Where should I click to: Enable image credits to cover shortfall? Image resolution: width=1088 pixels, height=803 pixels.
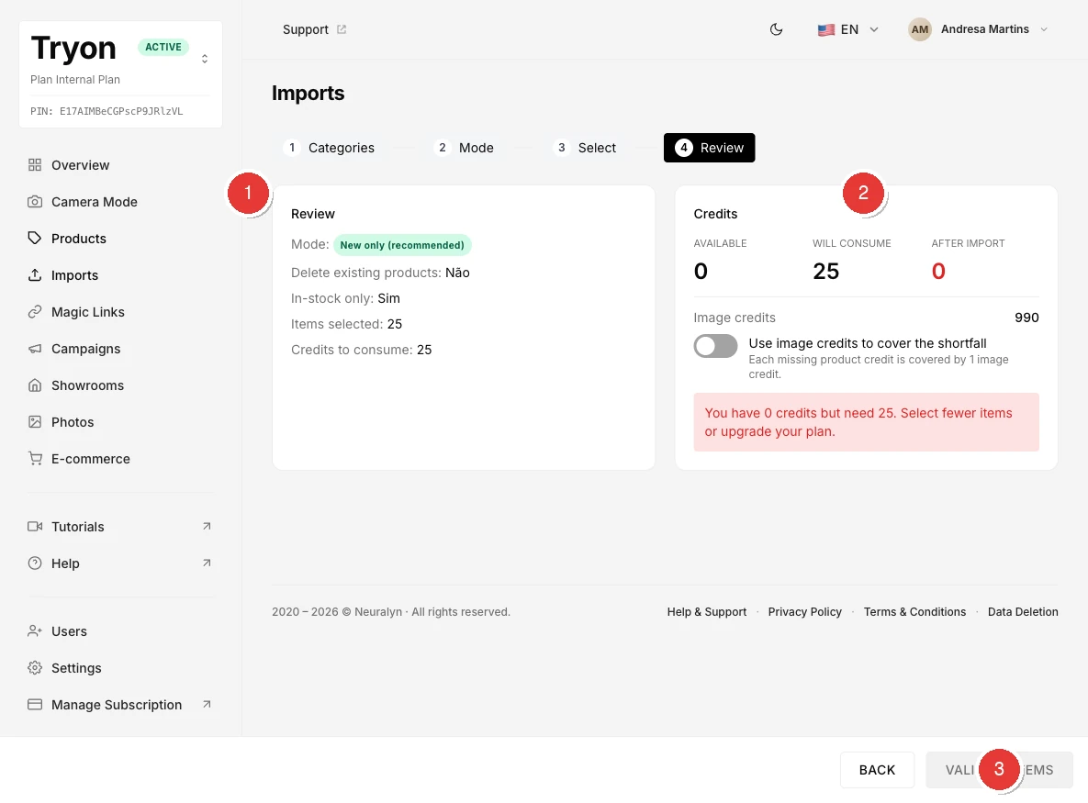pyautogui.click(x=715, y=346)
